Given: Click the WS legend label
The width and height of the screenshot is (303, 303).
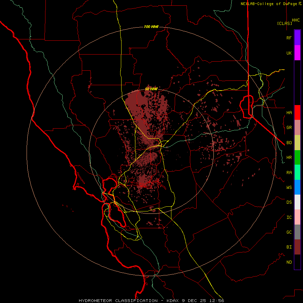Looking at the screenshot, I should click(289, 187).
